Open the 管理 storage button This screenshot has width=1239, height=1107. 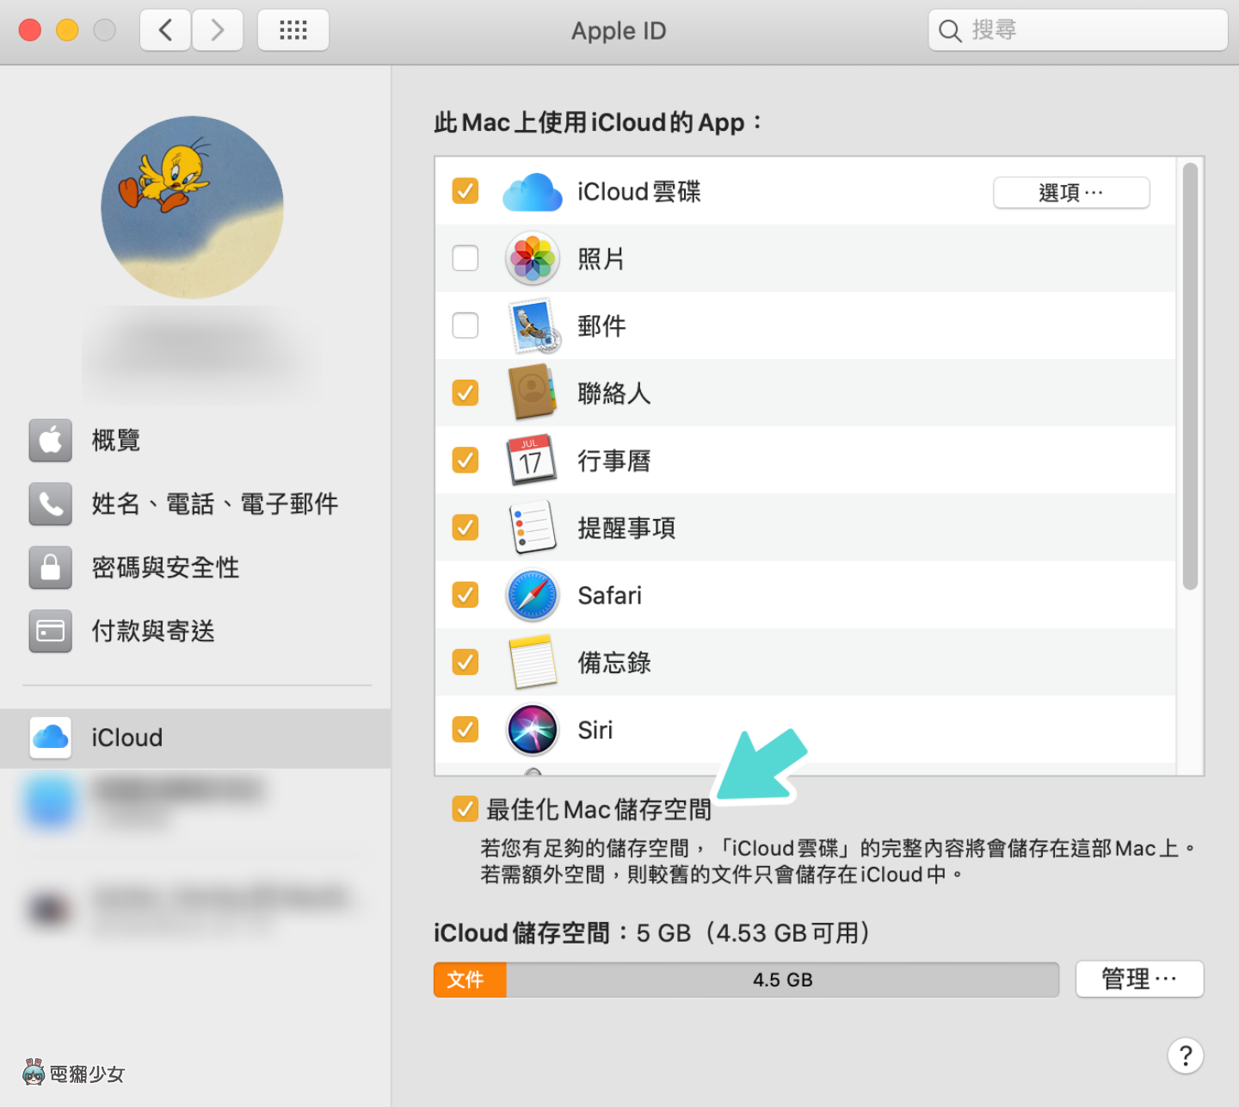tap(1139, 979)
